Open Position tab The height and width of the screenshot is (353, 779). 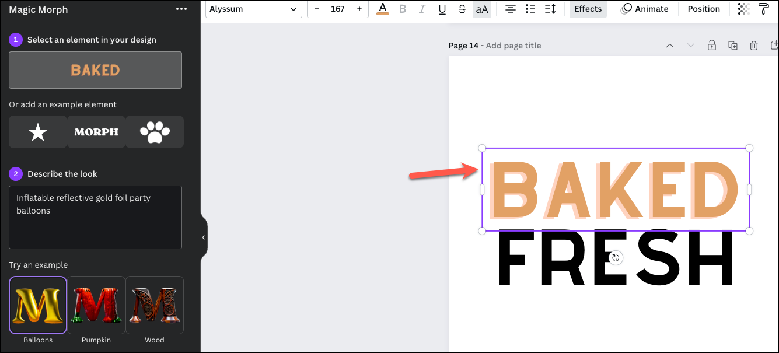tap(704, 9)
